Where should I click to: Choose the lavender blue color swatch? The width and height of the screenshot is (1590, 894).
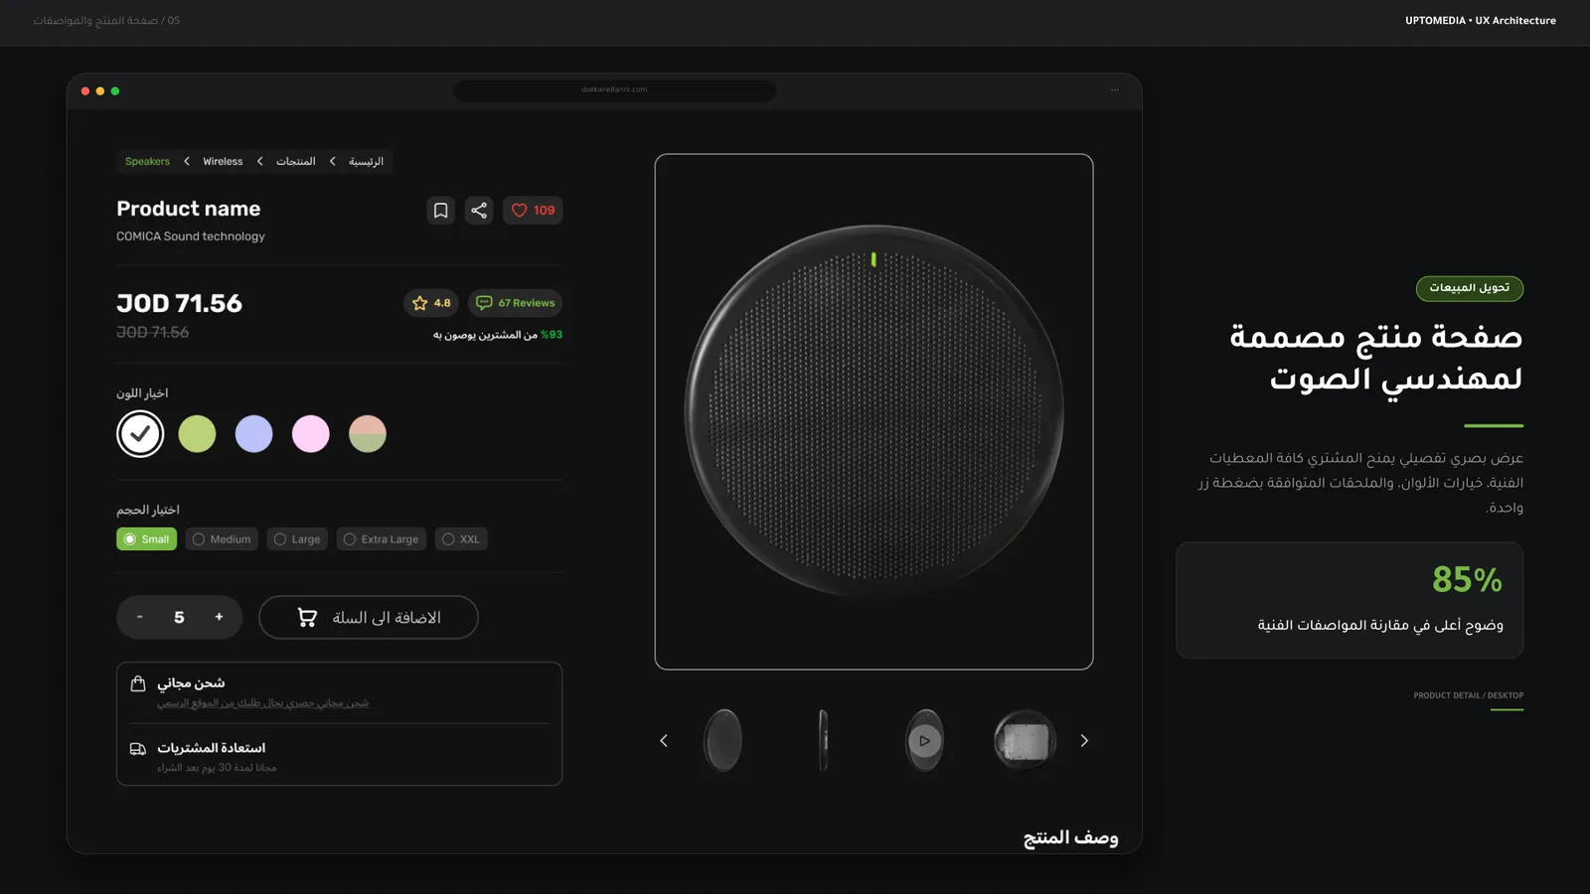coord(253,434)
